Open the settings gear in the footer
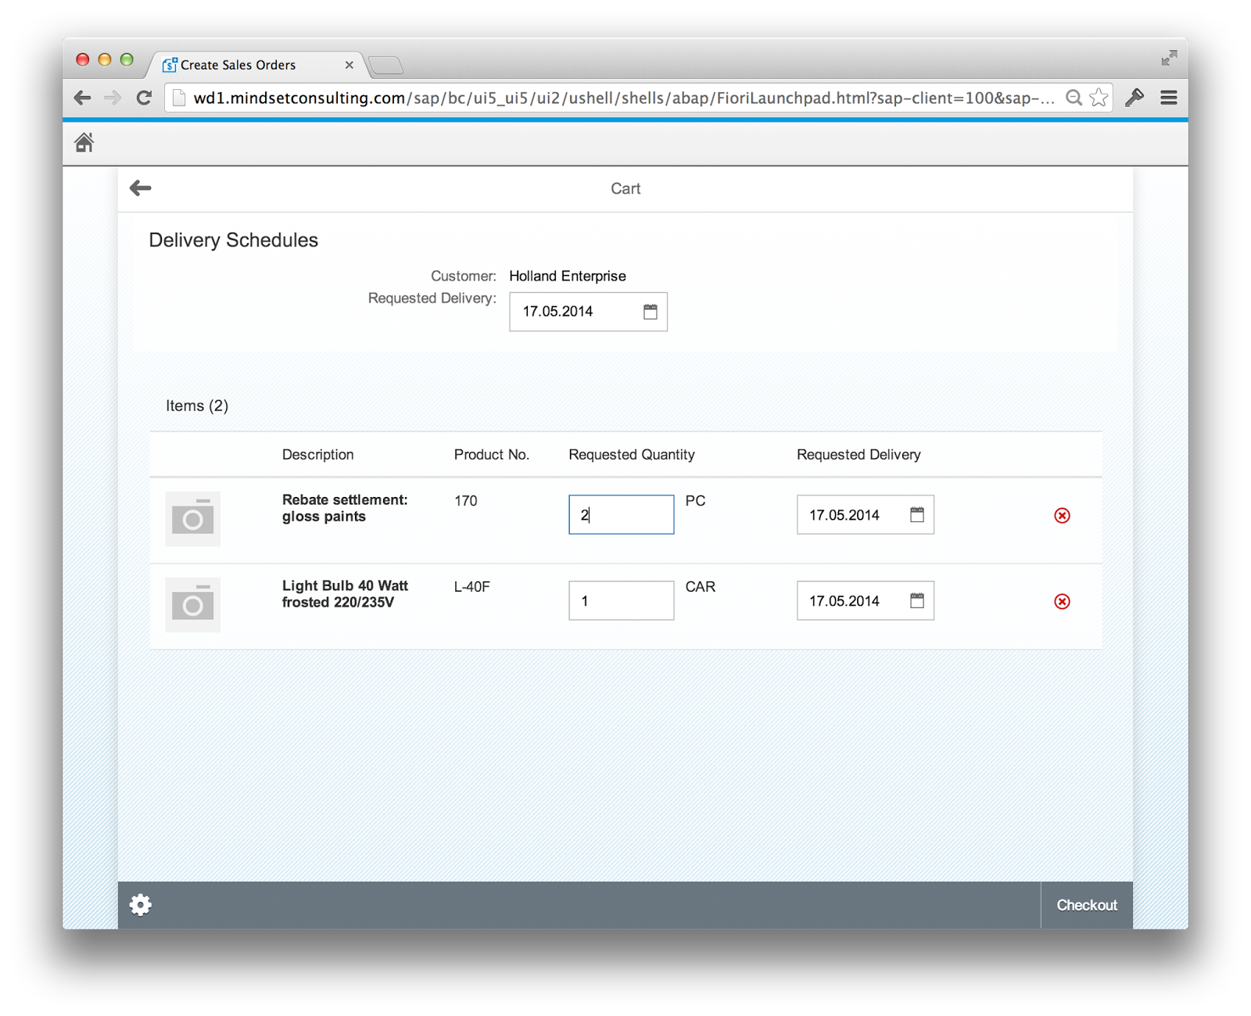This screenshot has width=1251, height=1016. (x=141, y=904)
